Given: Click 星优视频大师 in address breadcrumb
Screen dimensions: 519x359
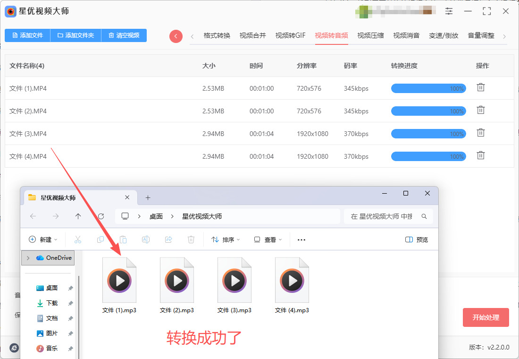Looking at the screenshot, I should tap(202, 216).
